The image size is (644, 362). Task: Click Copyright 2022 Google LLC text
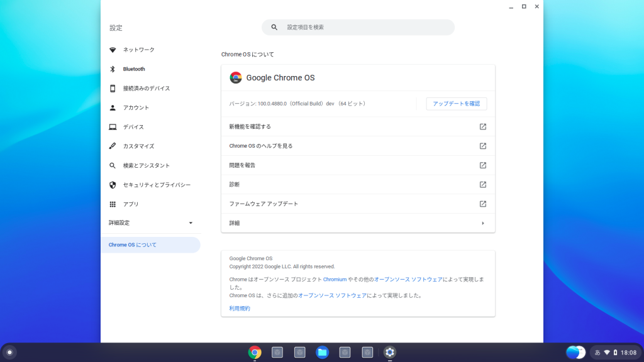point(282,266)
